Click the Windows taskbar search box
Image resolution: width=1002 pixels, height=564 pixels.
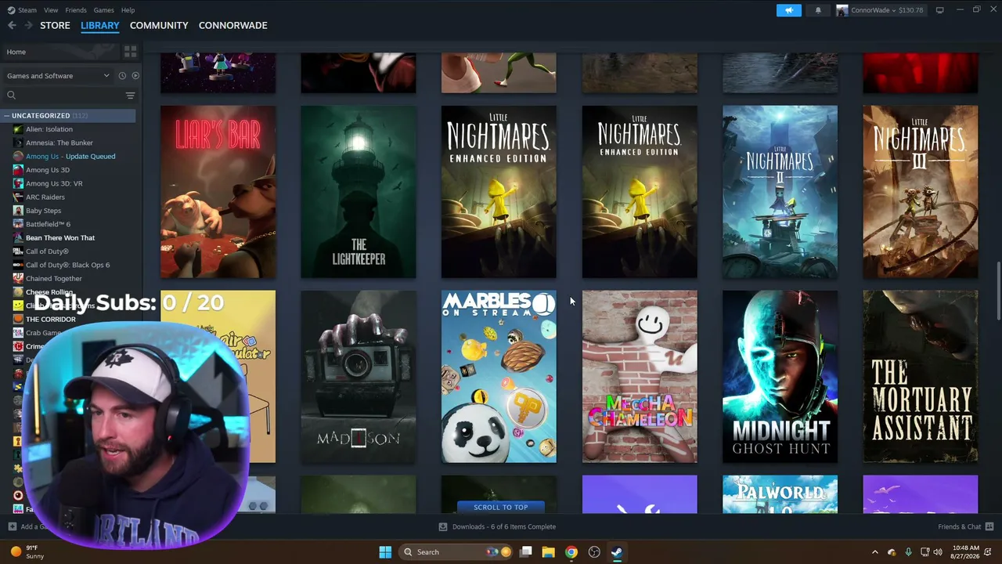pyautogui.click(x=457, y=552)
